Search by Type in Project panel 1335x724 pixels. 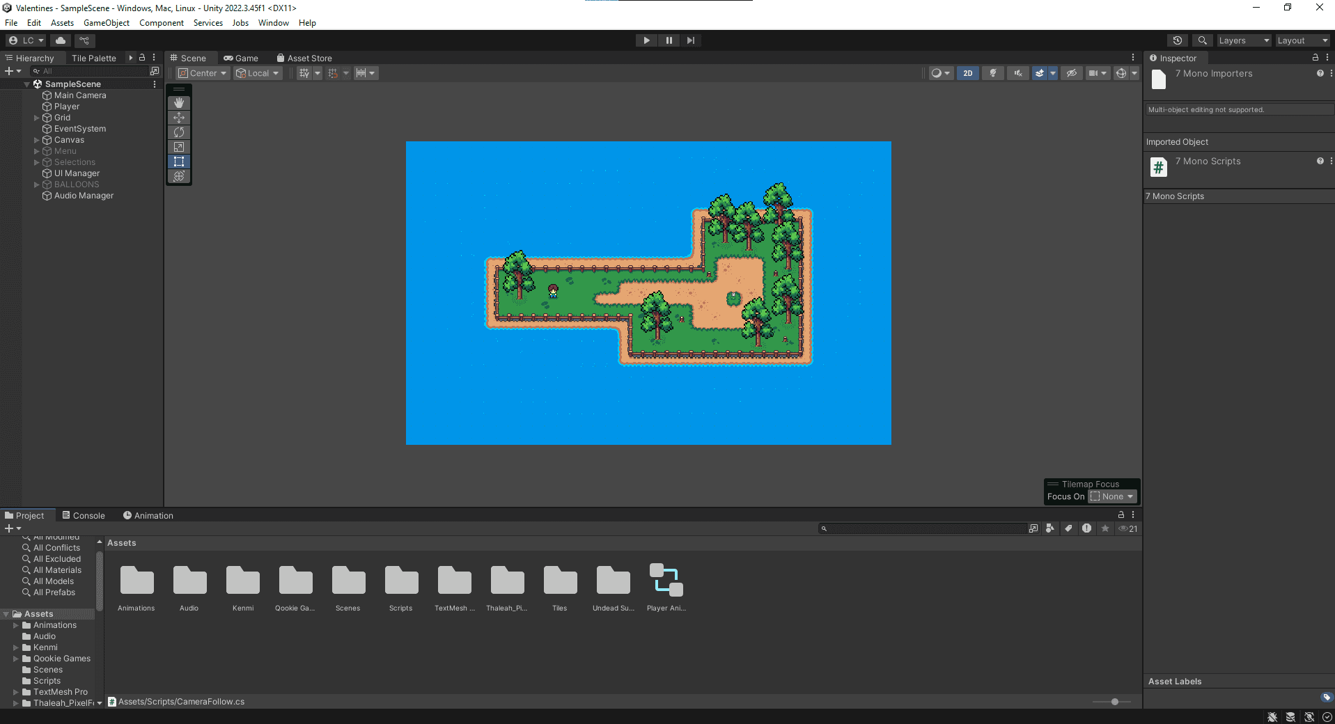click(1050, 528)
